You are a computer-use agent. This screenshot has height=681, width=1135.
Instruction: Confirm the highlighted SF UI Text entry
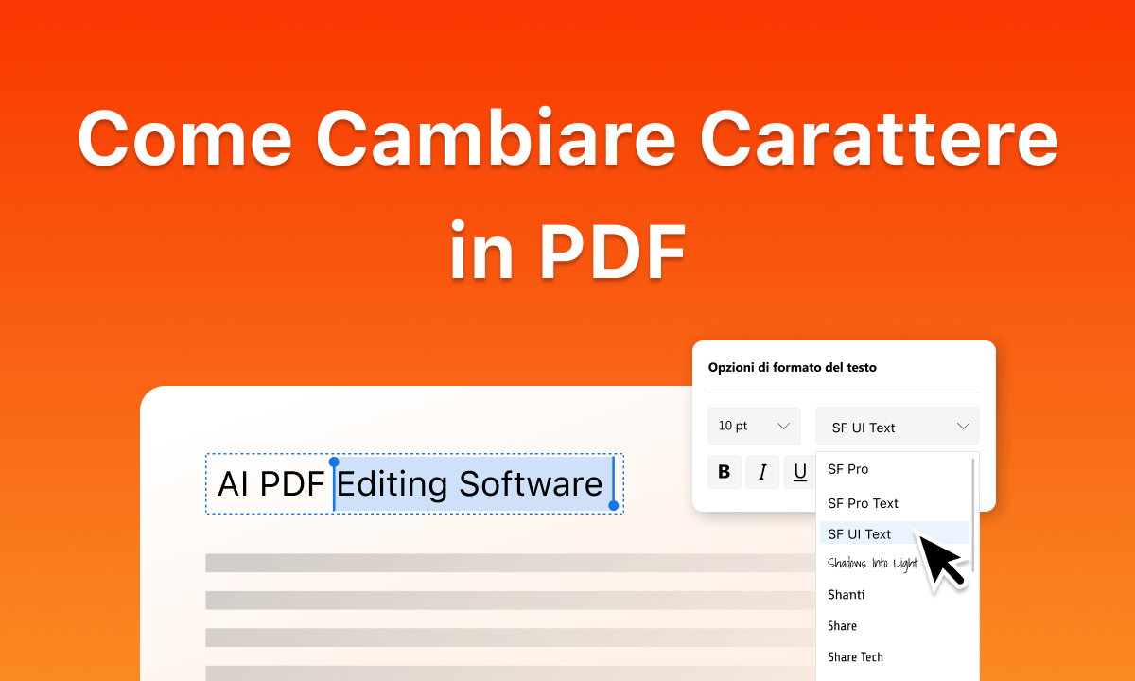tap(859, 533)
